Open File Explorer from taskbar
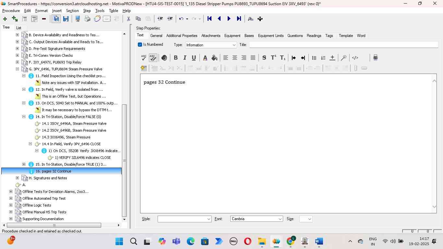Screen dimensions: 443x249 point(262,242)
